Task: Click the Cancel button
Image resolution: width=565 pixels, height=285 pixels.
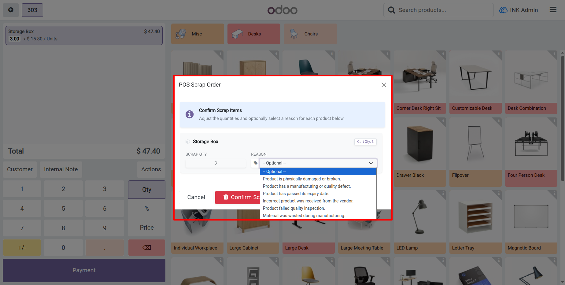Action: 196,197
